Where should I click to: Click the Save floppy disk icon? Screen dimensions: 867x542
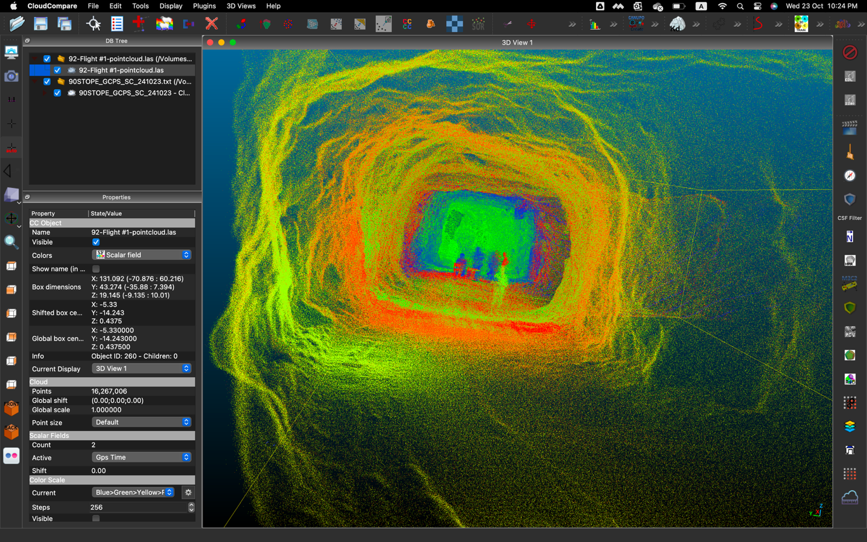(x=41, y=24)
